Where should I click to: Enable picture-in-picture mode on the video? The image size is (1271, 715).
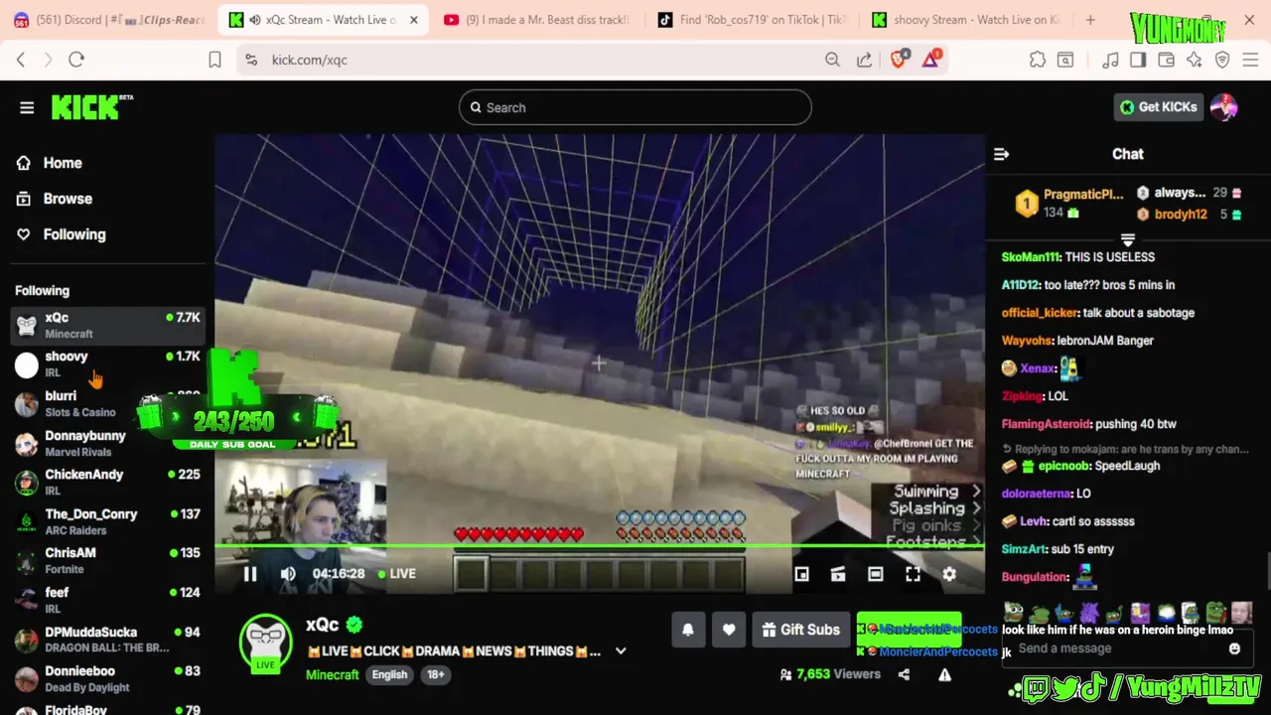click(x=801, y=574)
